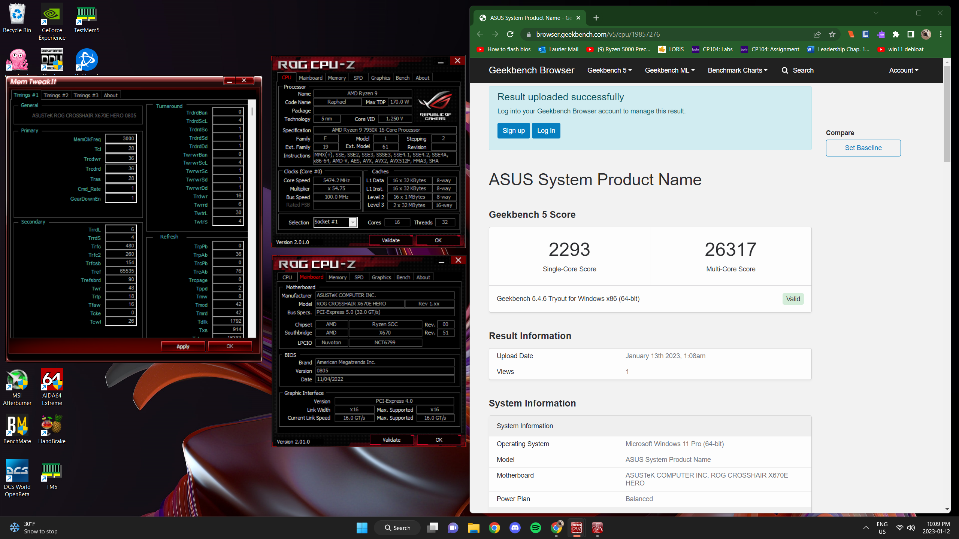Click the Tref value field showing 65535
The height and width of the screenshot is (539, 959).
click(x=121, y=271)
